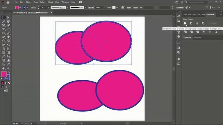Select the Curvature tool
The image size is (223, 125).
click(x=8, y=25)
